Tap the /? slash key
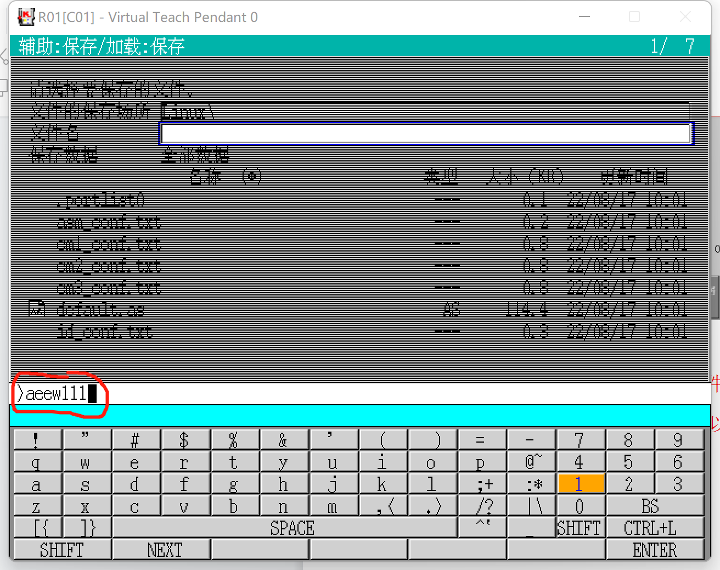The height and width of the screenshot is (570, 720). coord(482,506)
